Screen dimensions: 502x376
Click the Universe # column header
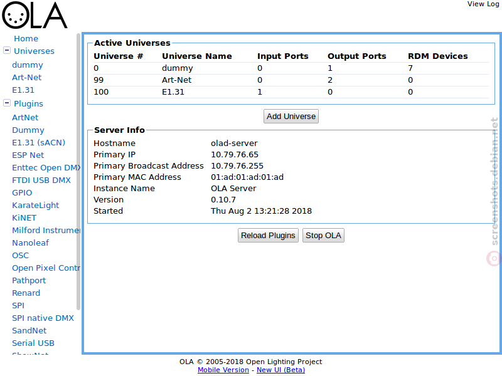pos(118,56)
